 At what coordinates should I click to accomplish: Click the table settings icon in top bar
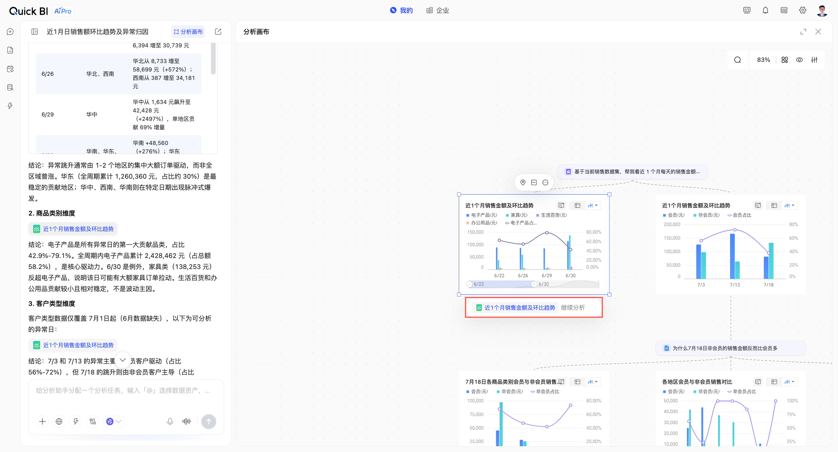tap(784, 10)
